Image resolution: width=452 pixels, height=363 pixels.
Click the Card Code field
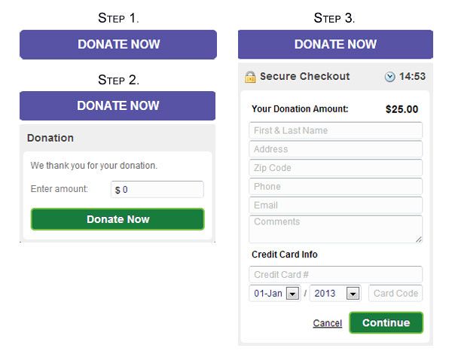point(395,294)
